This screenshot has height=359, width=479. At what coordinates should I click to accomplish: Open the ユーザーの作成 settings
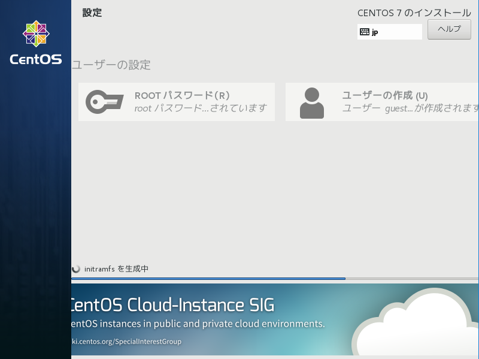pos(382,102)
